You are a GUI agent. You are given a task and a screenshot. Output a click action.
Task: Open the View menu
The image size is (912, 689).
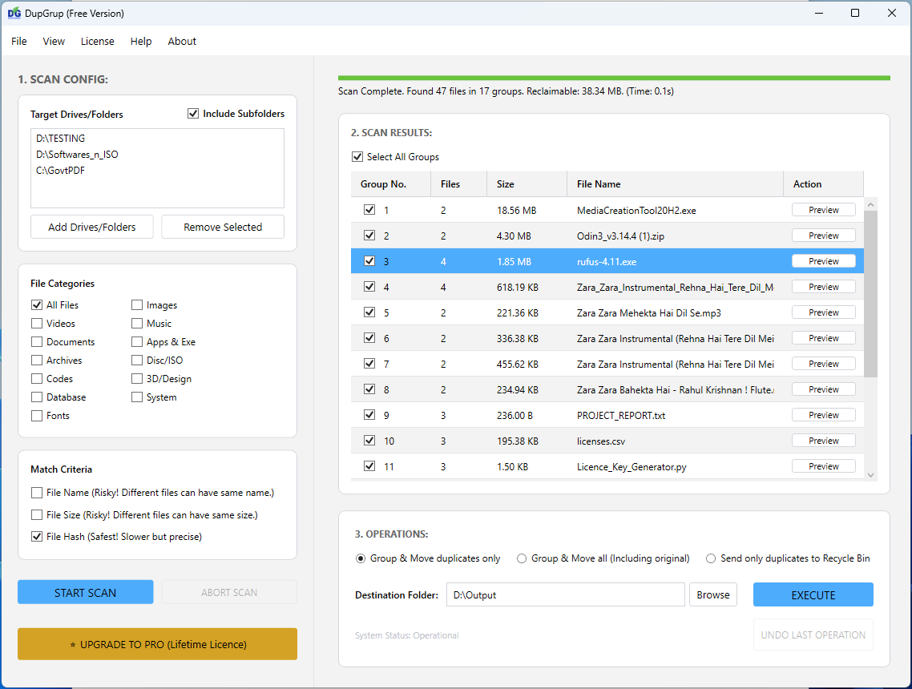click(x=54, y=41)
